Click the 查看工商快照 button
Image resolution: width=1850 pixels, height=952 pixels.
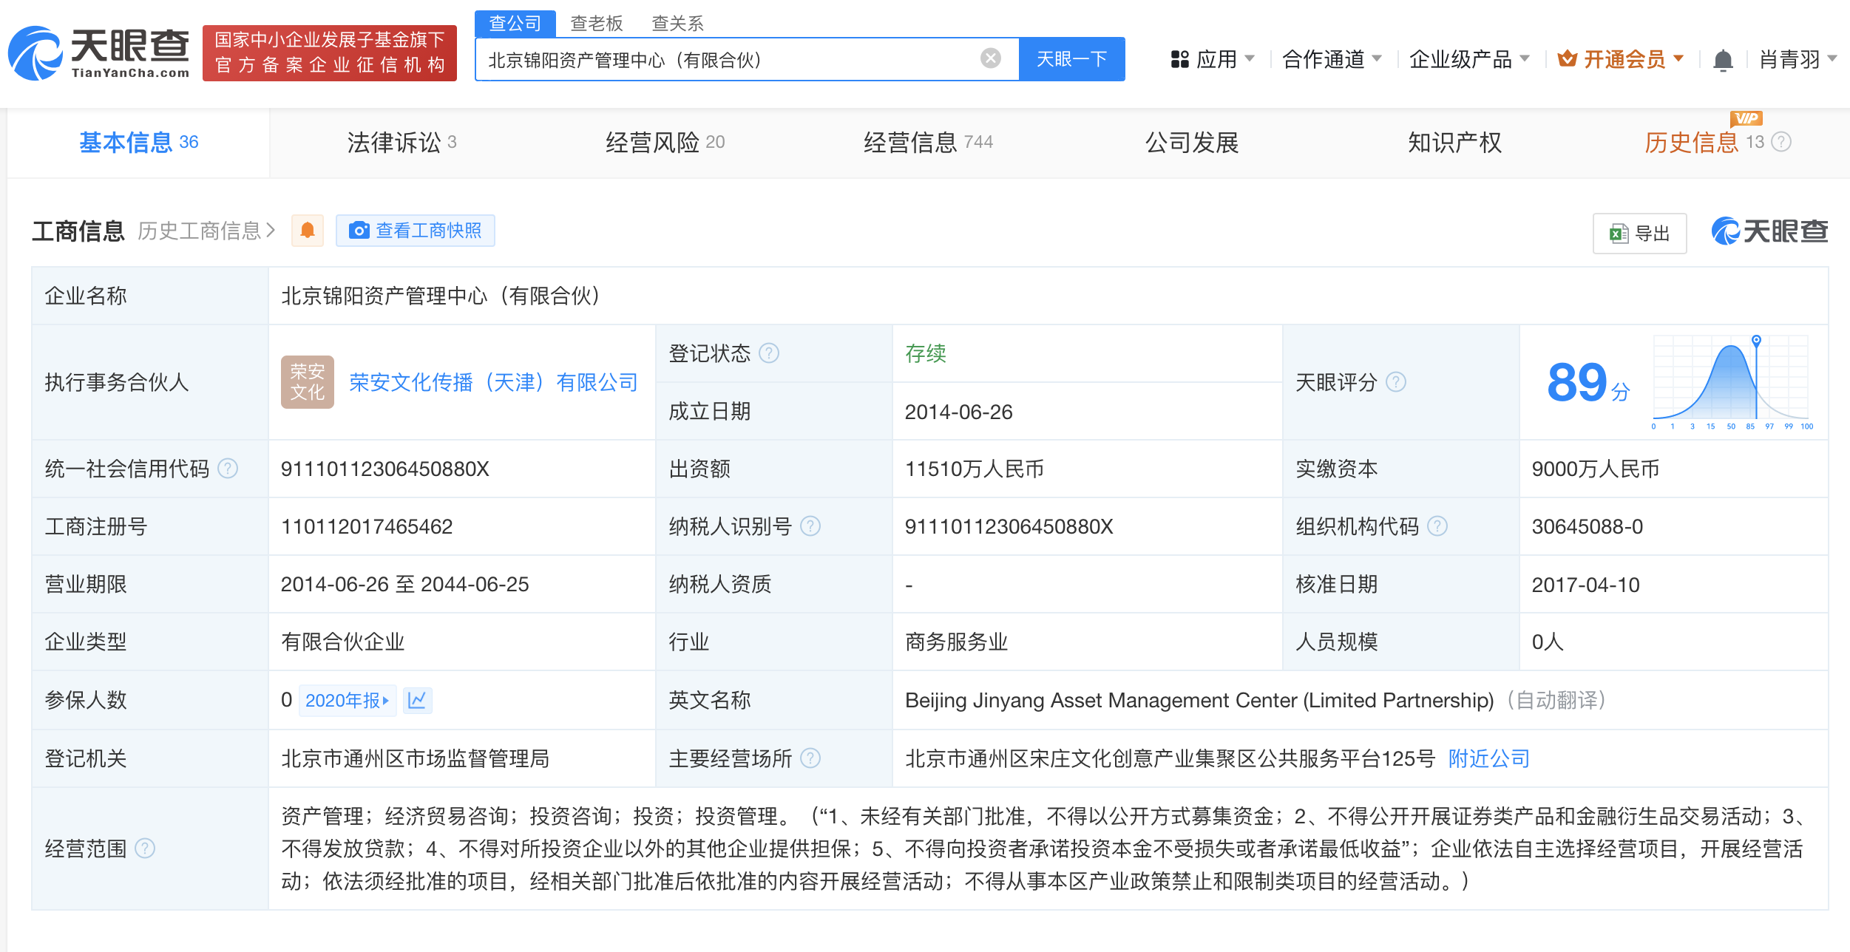tap(416, 231)
